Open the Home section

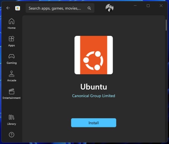click(12, 24)
